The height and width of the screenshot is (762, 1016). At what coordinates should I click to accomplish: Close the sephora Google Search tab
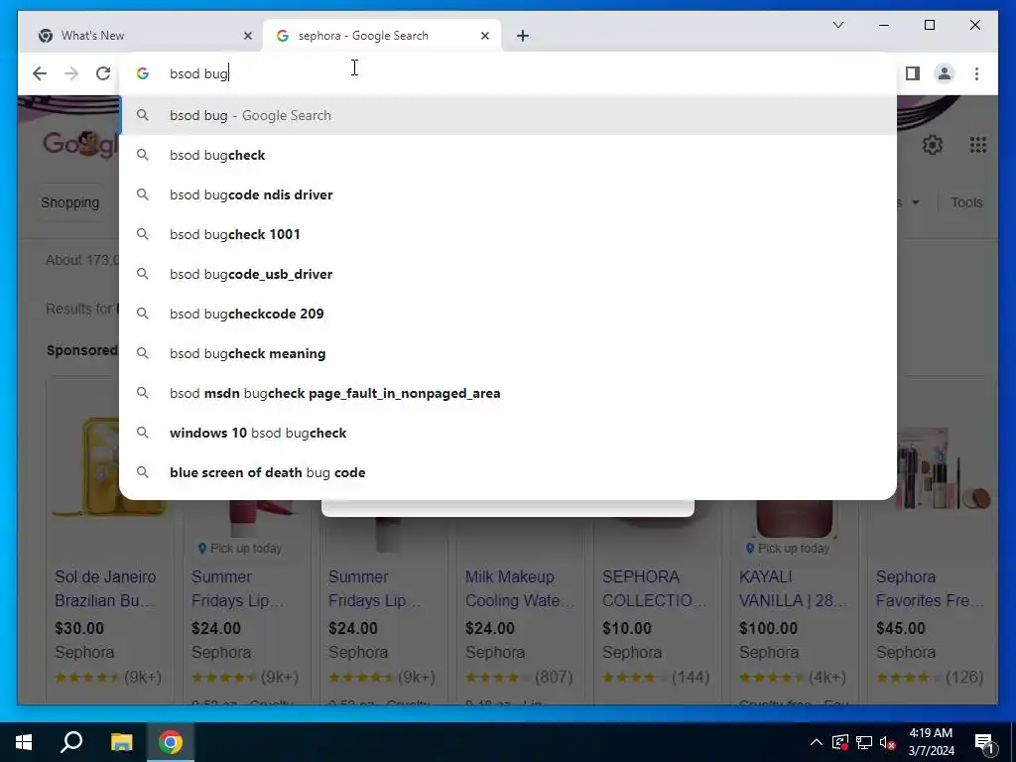tap(484, 36)
